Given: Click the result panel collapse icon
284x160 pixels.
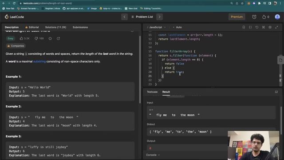Looking at the screenshot, I should click(x=276, y=92).
